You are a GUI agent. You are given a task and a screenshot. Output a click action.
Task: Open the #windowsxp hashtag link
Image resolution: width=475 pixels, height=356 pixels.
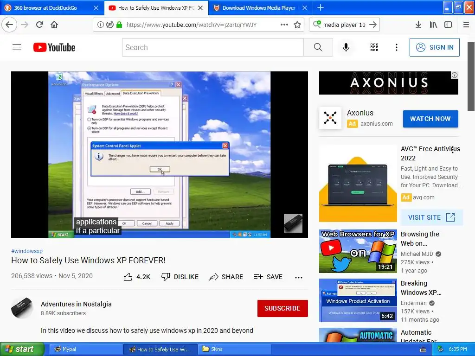(27, 251)
